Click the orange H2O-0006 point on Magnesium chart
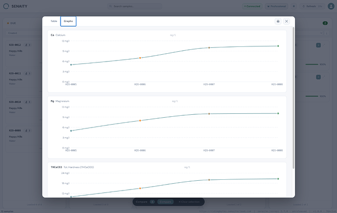The image size is (337, 213). [140, 121]
